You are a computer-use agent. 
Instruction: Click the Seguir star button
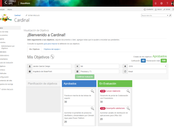coord(158,10)
